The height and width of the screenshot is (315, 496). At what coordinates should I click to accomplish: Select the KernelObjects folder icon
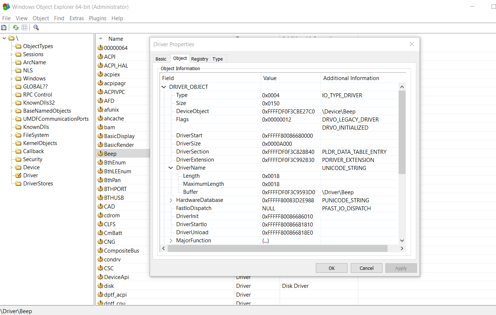point(18,143)
